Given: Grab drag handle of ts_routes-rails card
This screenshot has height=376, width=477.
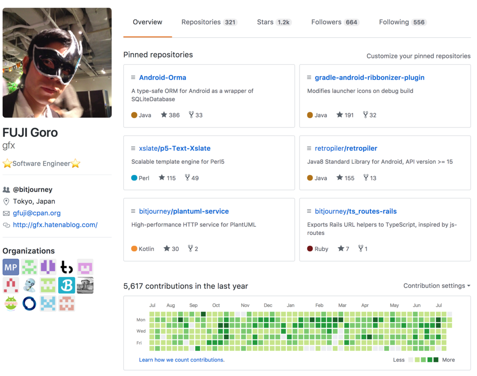Looking at the screenshot, I should [309, 211].
